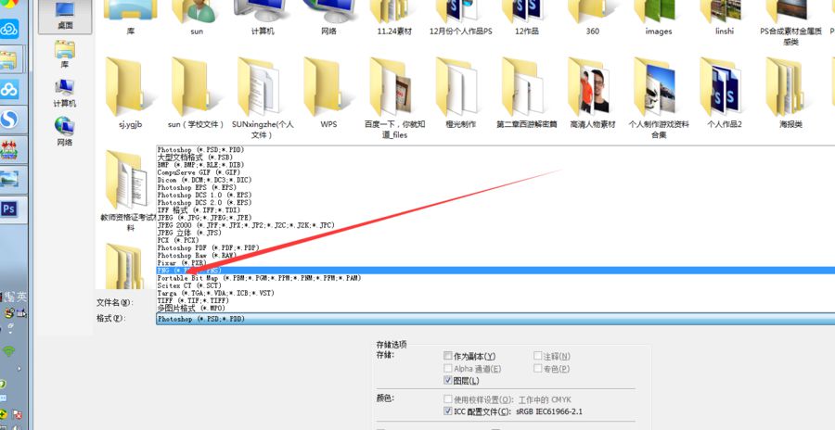The image size is (835, 430).
Task: Select the SUNxingzhe(个人文件) folder
Action: [x=263, y=98]
